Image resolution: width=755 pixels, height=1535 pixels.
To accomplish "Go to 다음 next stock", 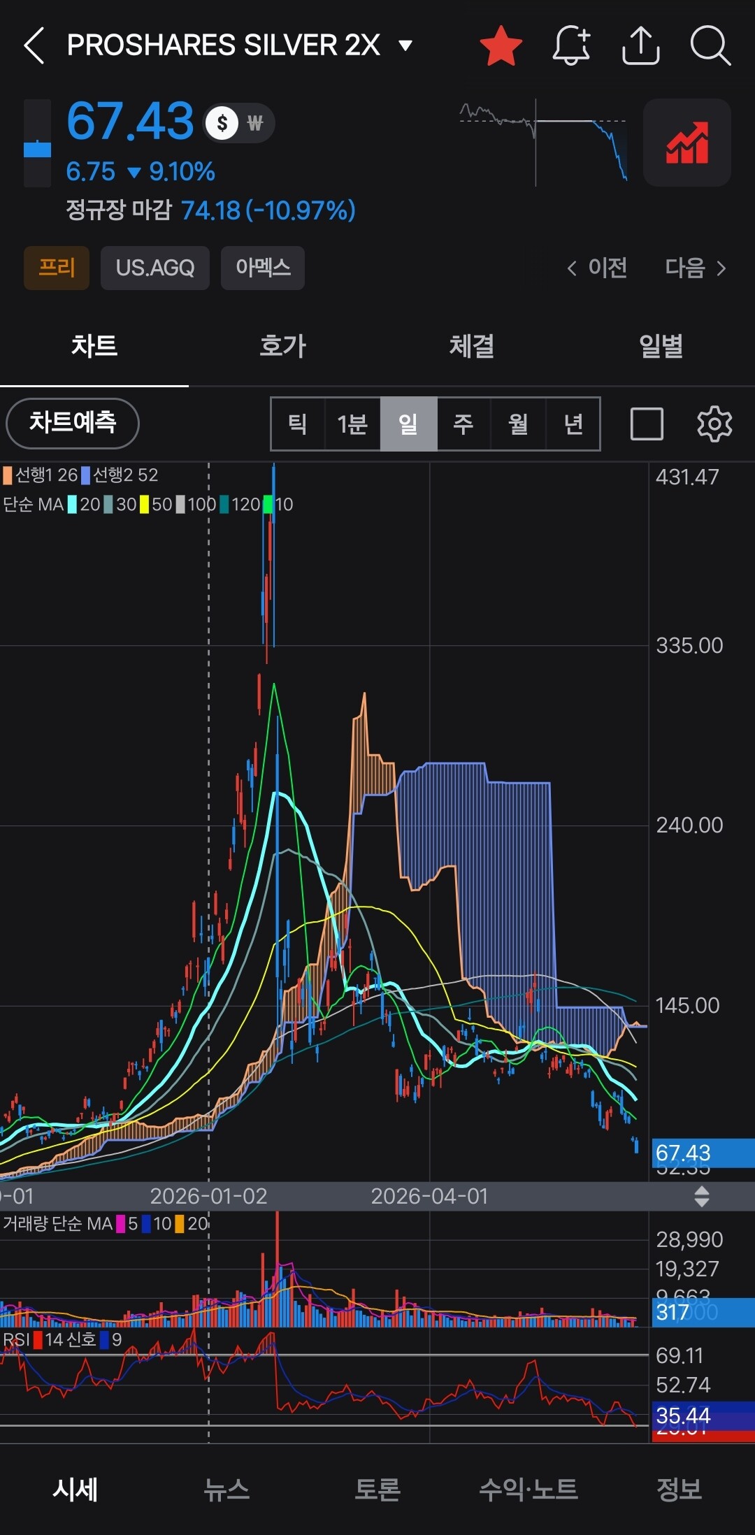I will point(696,268).
